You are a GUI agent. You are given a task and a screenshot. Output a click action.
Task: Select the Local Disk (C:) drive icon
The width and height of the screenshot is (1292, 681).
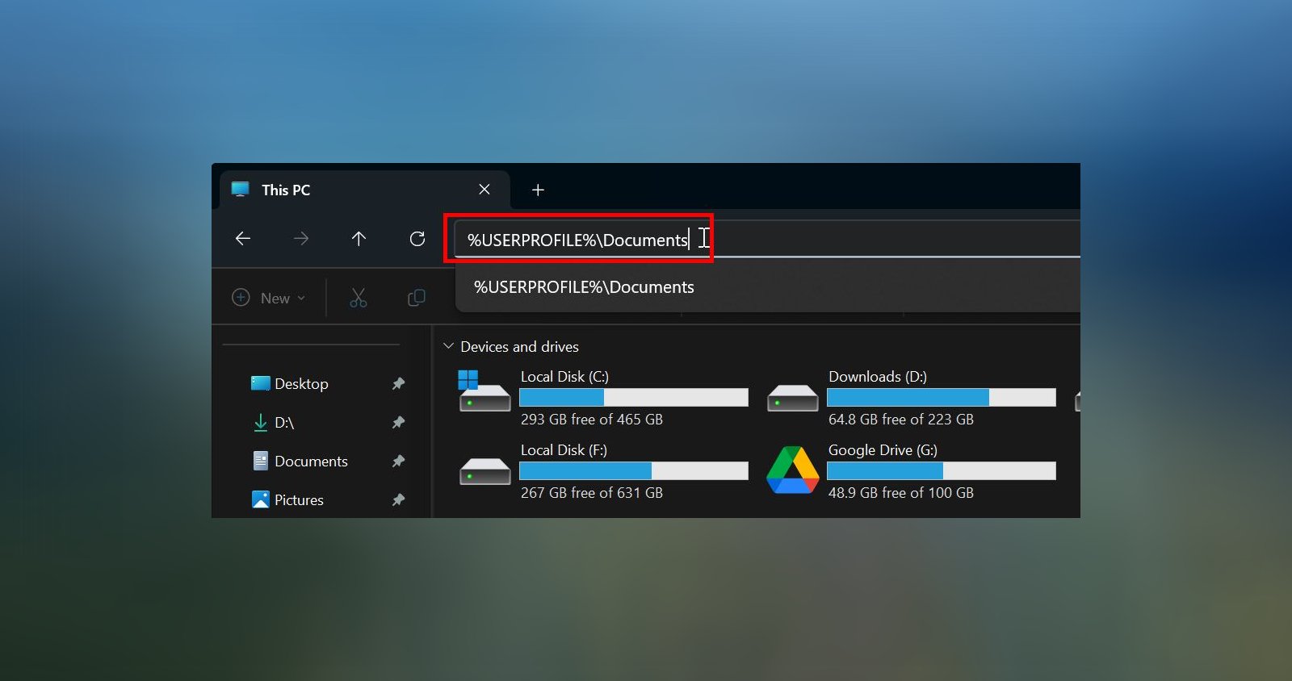[484, 391]
